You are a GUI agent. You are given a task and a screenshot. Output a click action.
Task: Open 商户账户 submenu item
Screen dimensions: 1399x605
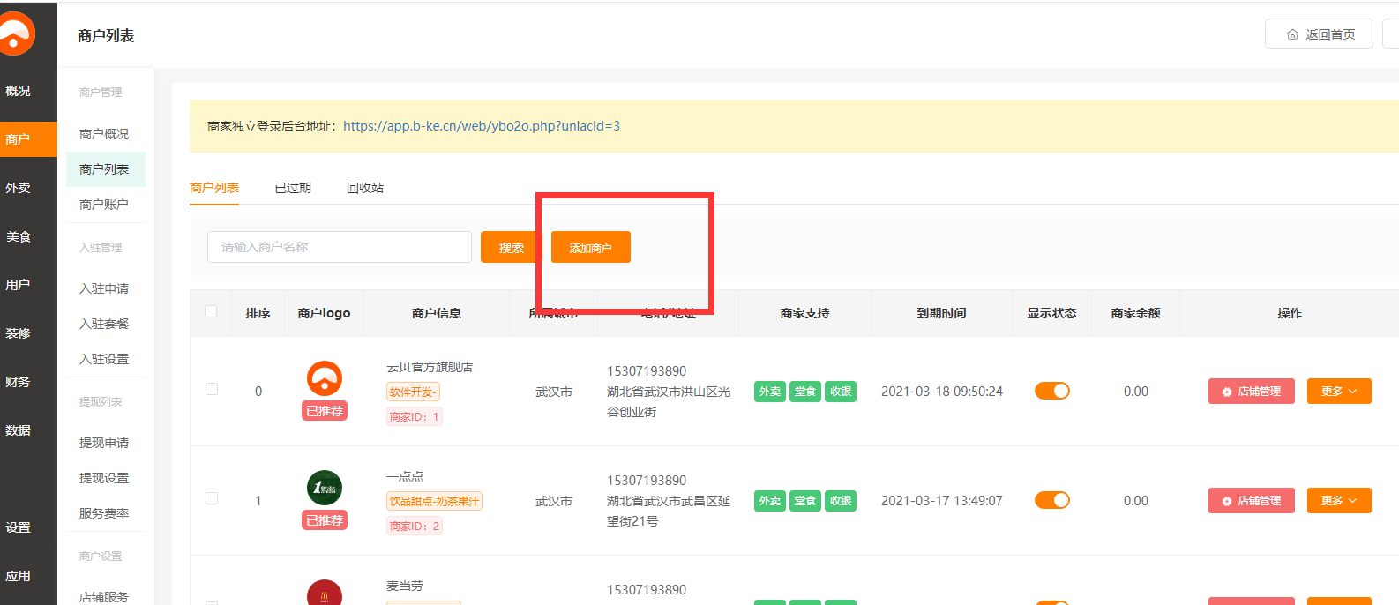tap(104, 205)
